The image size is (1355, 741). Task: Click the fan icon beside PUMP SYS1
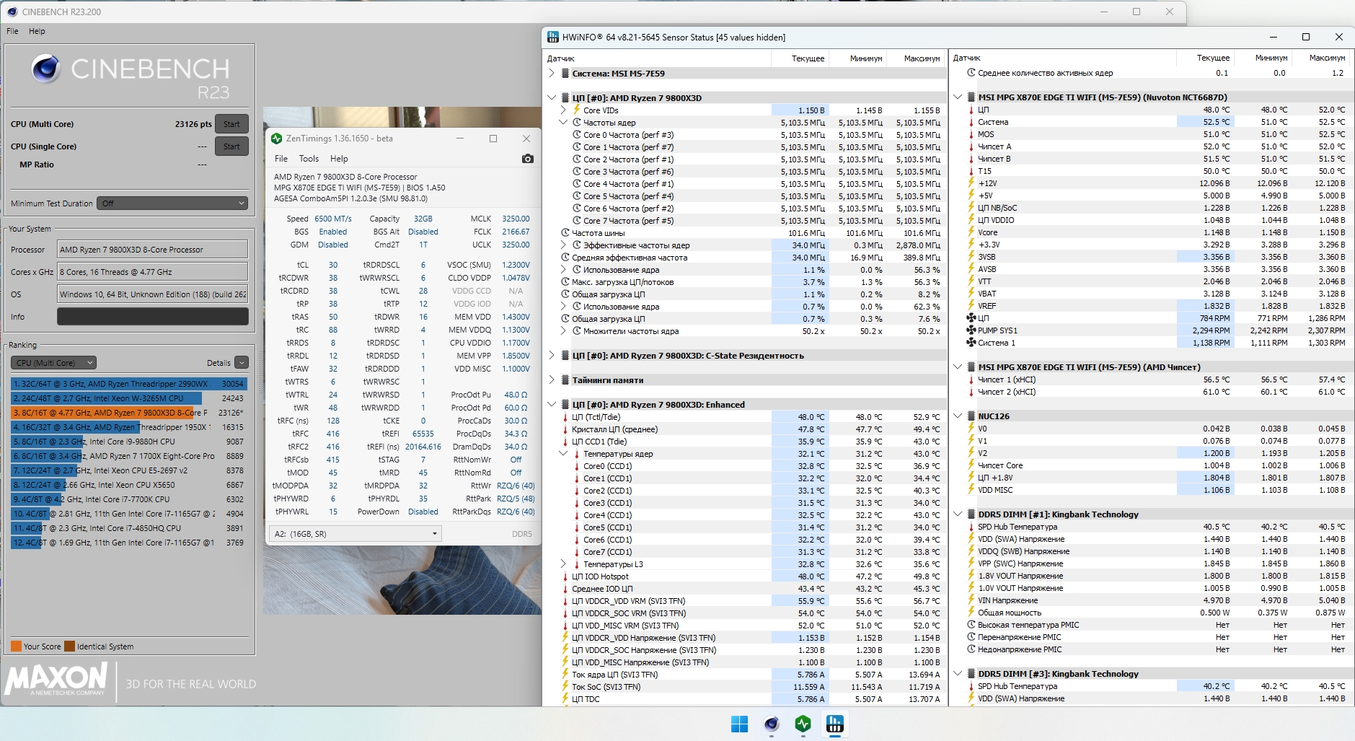coord(971,330)
